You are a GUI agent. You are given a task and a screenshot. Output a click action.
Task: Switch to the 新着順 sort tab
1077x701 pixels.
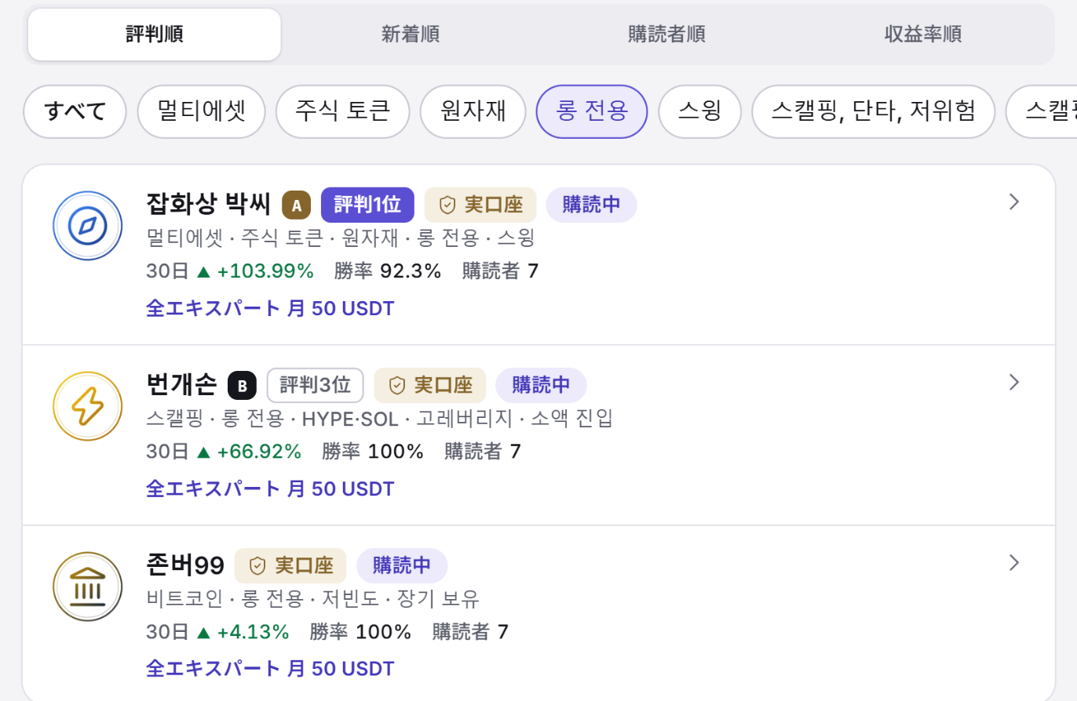click(411, 35)
